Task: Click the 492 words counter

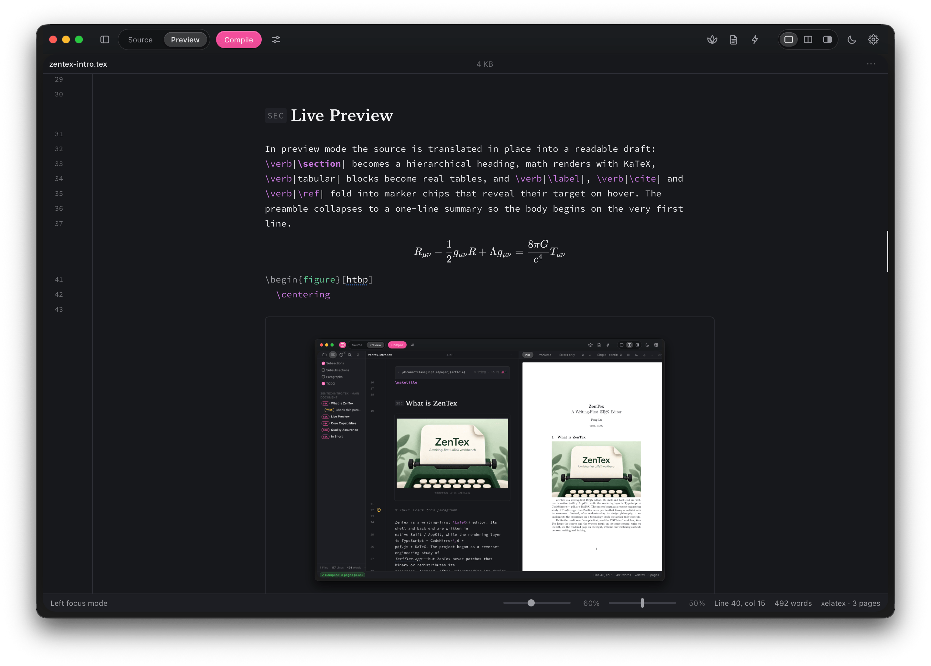Action: click(x=793, y=603)
